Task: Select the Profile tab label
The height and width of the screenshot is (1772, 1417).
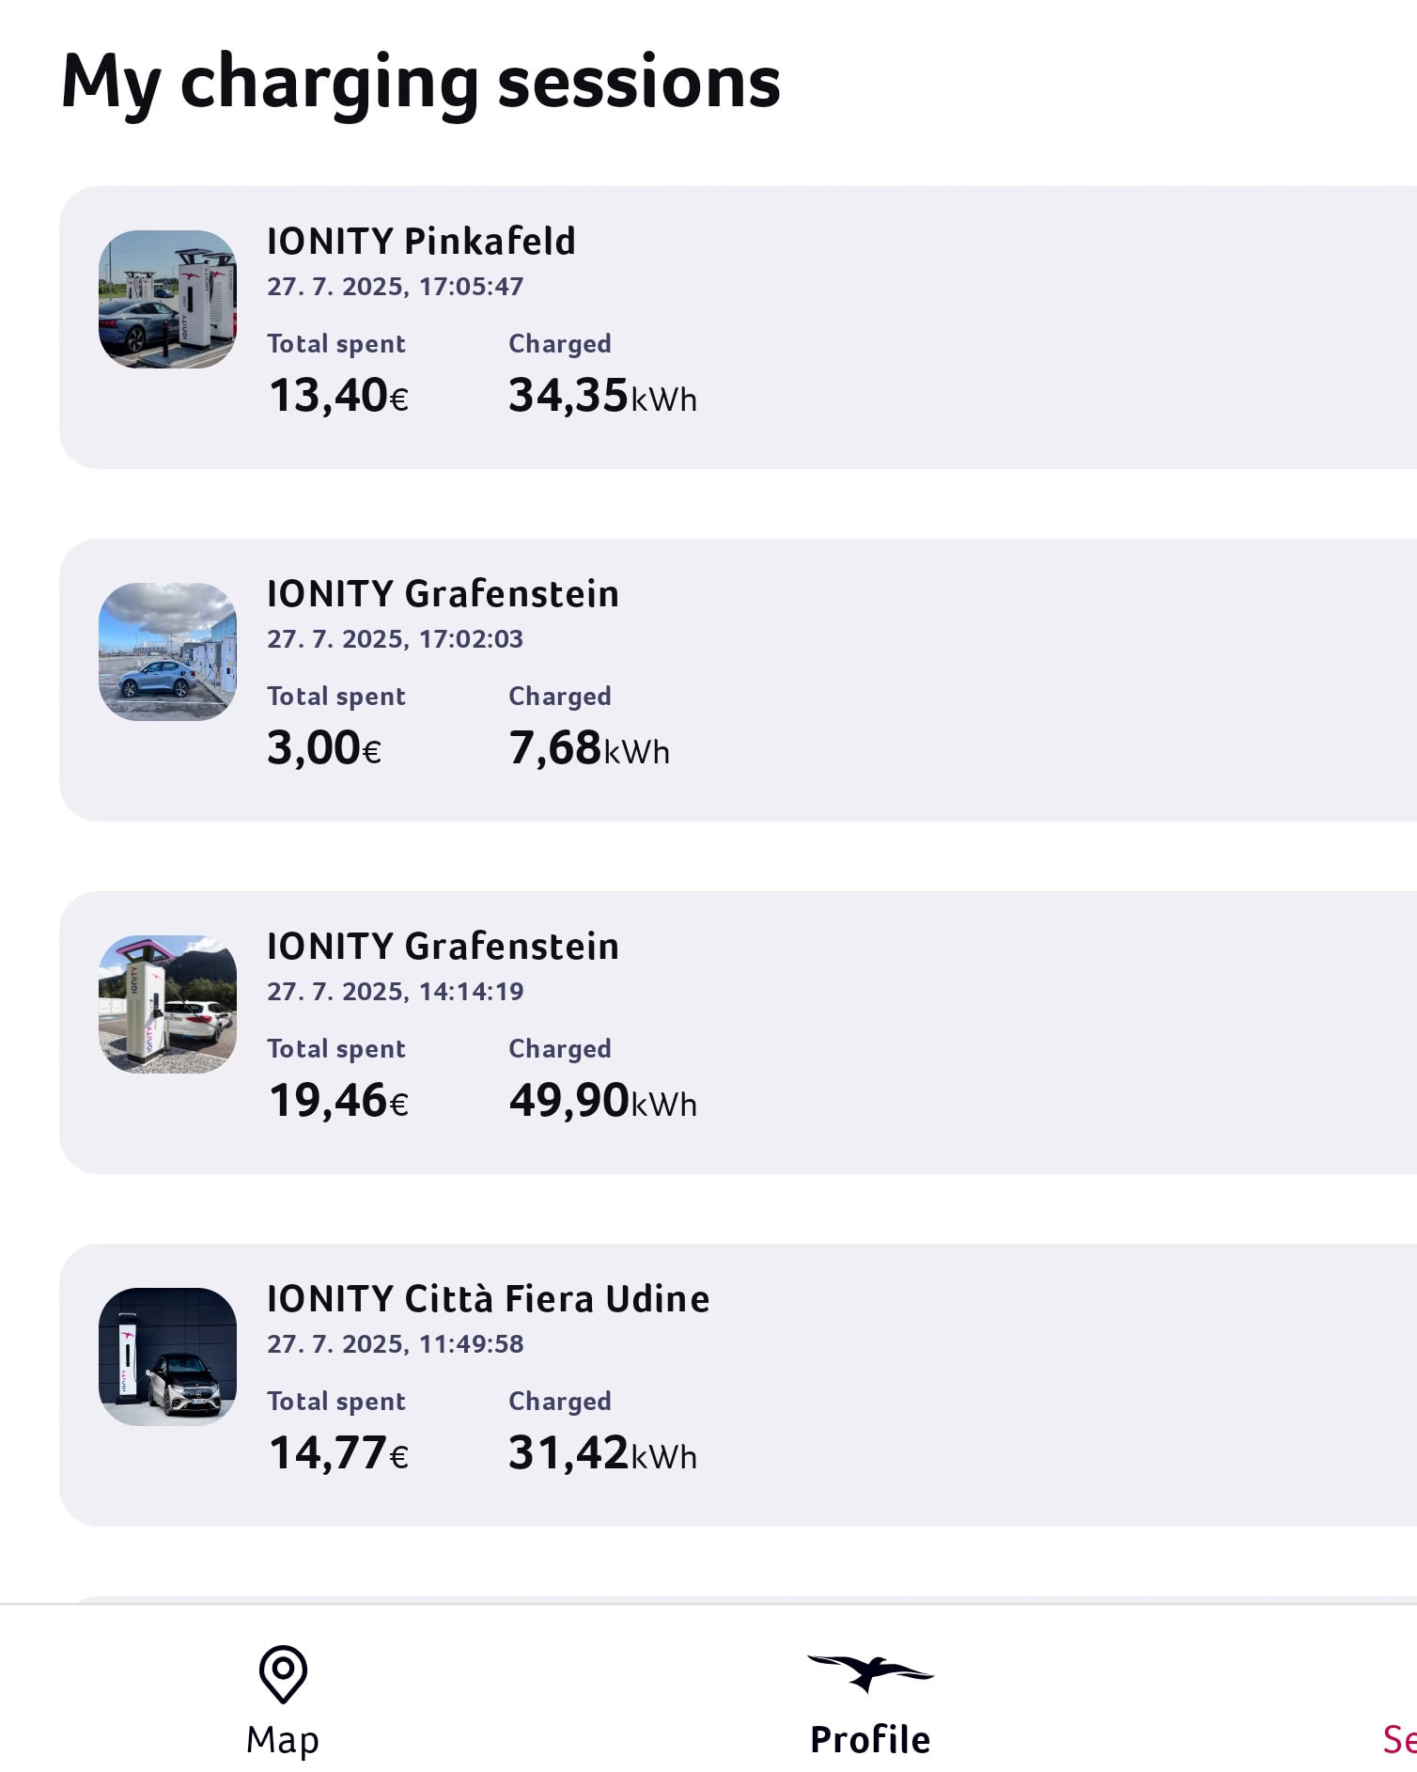Action: click(x=870, y=1740)
